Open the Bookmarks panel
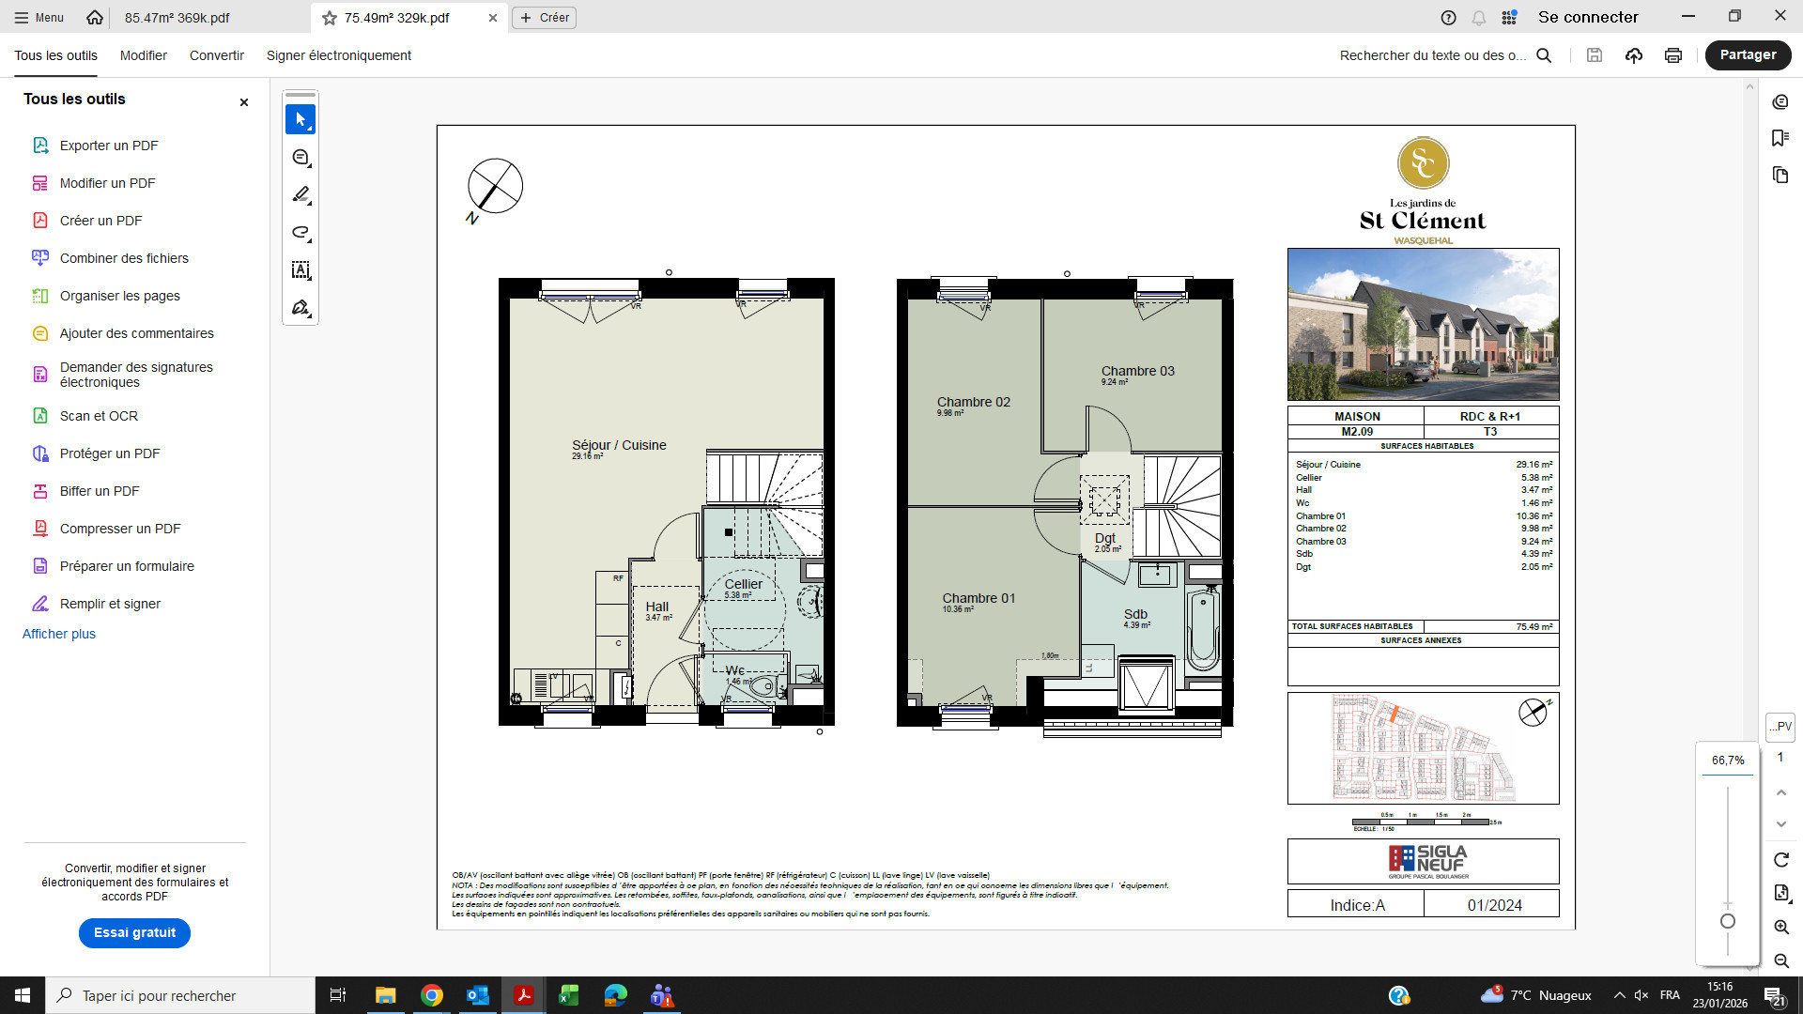The height and width of the screenshot is (1014, 1803). [1780, 138]
